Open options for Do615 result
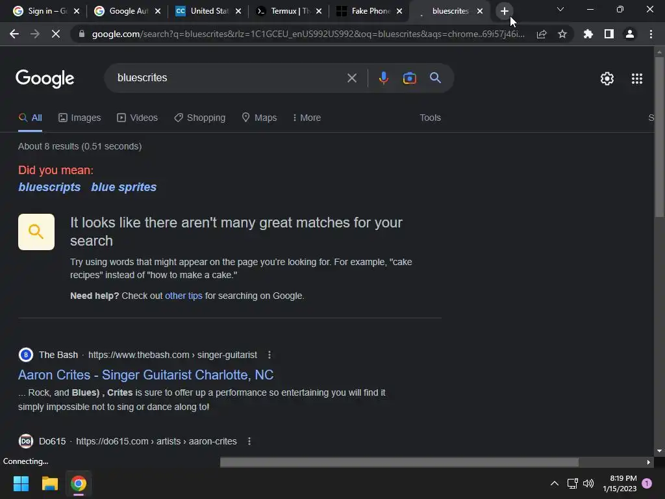Viewport: 665px width, 499px height. point(249,441)
